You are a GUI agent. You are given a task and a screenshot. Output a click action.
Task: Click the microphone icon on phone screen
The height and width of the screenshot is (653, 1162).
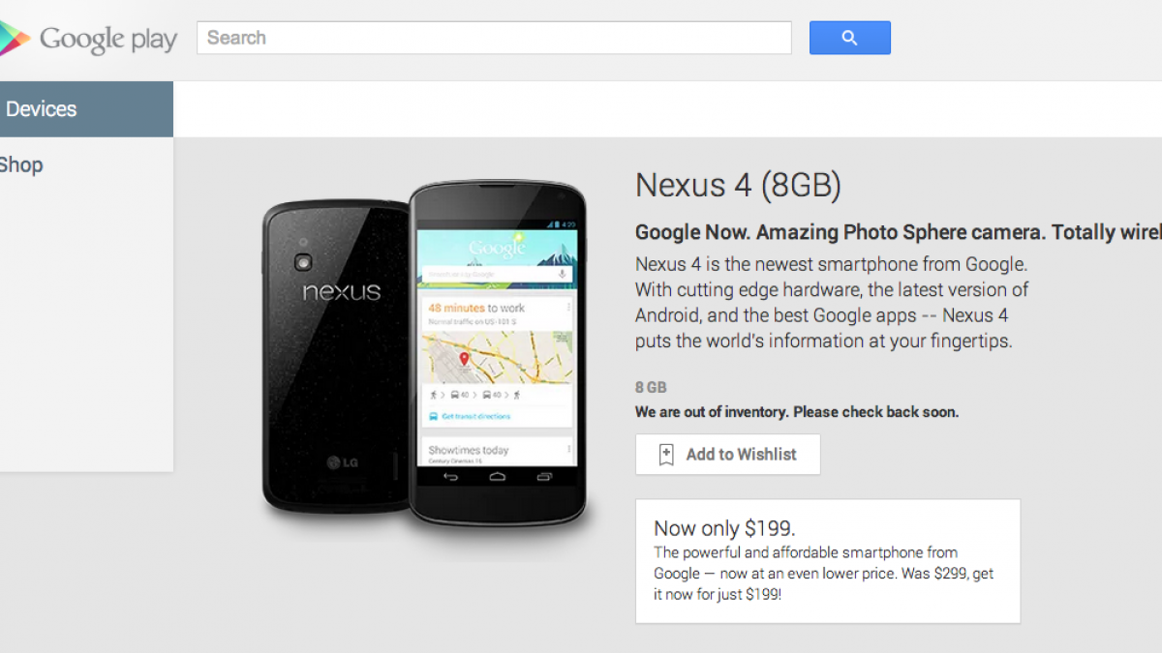pyautogui.click(x=562, y=275)
